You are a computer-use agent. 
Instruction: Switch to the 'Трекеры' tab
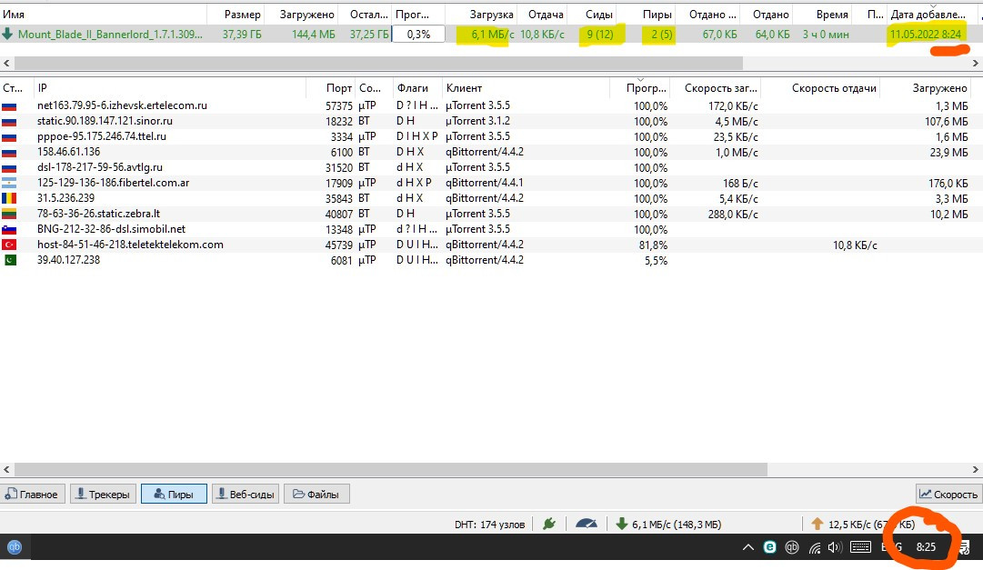(x=103, y=495)
